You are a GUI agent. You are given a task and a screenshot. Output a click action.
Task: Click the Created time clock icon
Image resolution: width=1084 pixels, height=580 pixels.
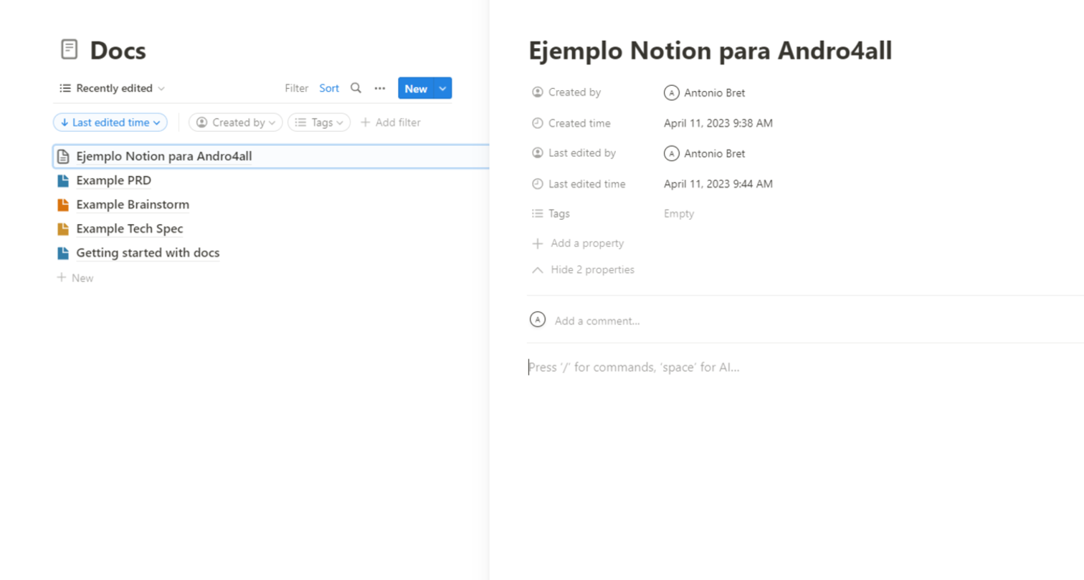pyautogui.click(x=538, y=123)
